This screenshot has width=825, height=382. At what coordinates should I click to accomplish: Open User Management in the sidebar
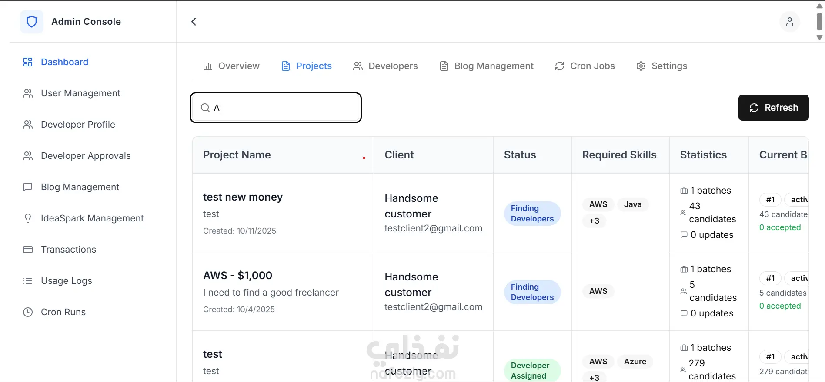click(80, 93)
